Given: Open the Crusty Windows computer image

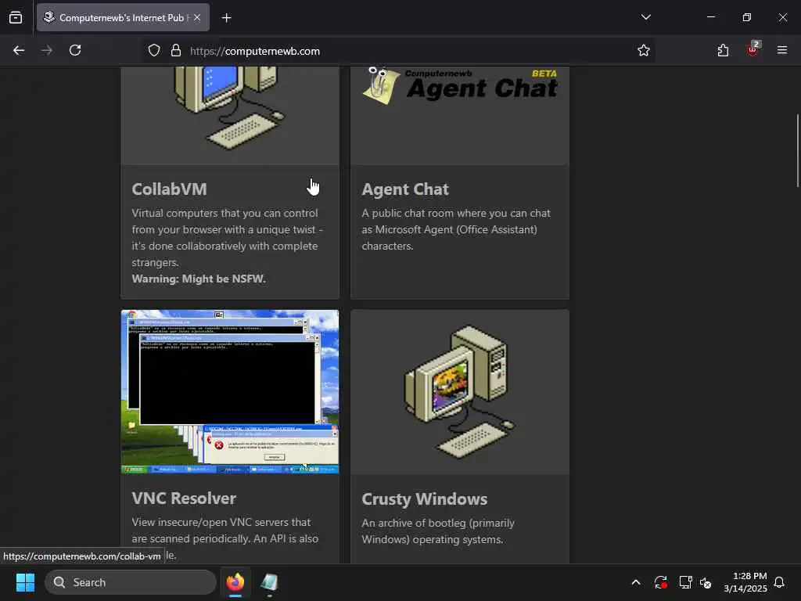Looking at the screenshot, I should pyautogui.click(x=460, y=391).
